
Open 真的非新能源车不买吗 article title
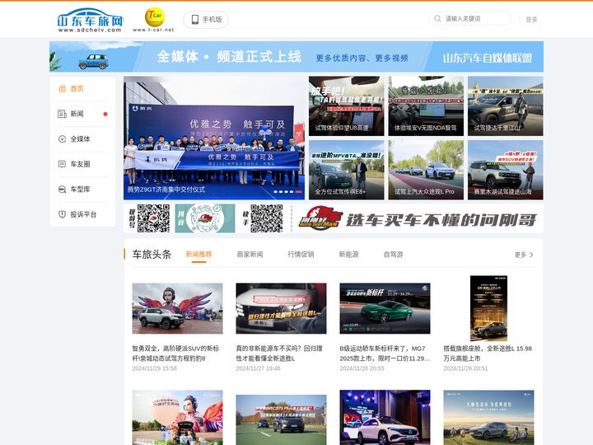(279, 353)
